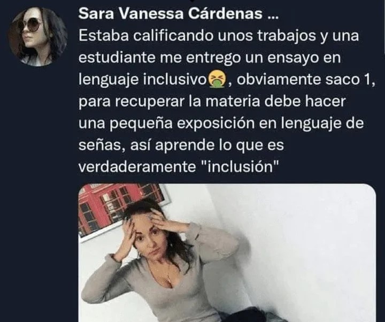Click the text 'obviamente saco 1'
The height and width of the screenshot is (322, 385).
(303, 79)
